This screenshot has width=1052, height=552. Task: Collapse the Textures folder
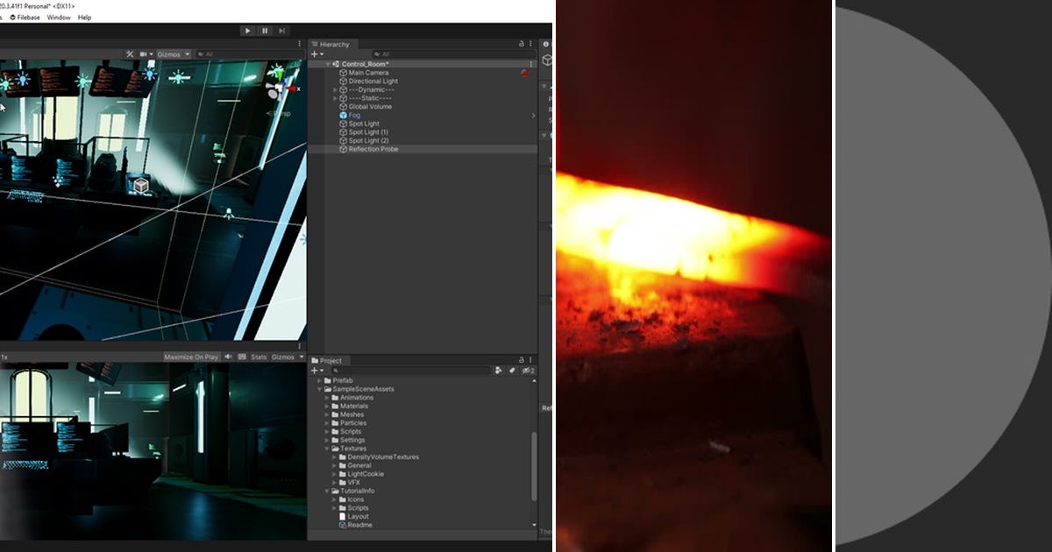327,448
